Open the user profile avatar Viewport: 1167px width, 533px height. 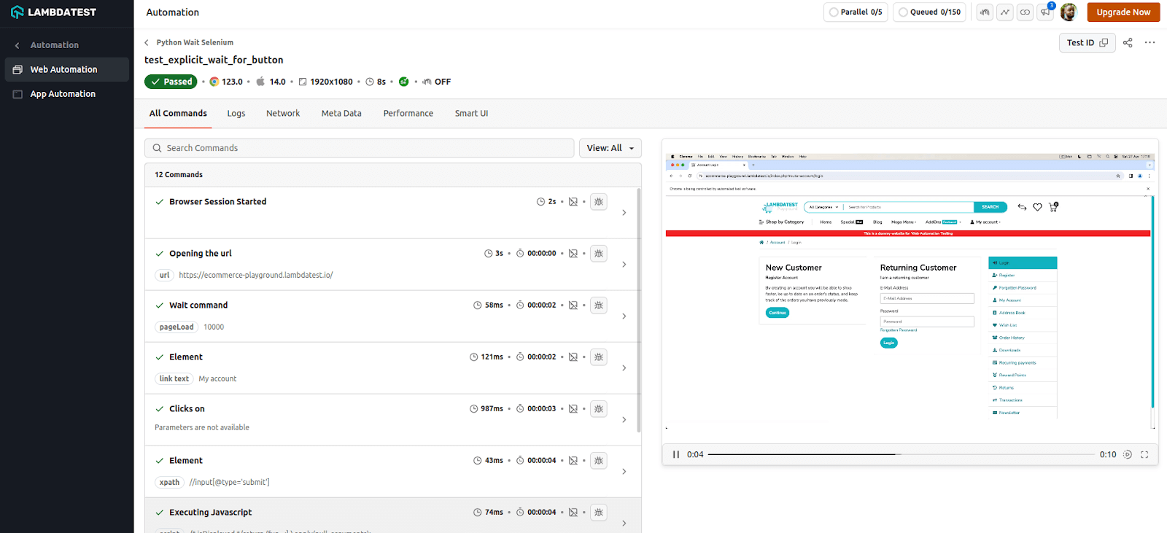[1069, 12]
